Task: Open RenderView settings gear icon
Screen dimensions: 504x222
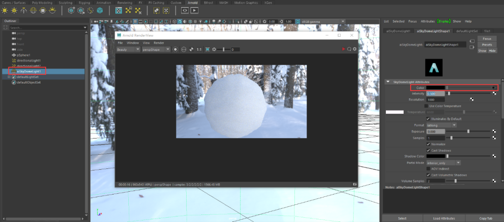Action: coord(355,49)
